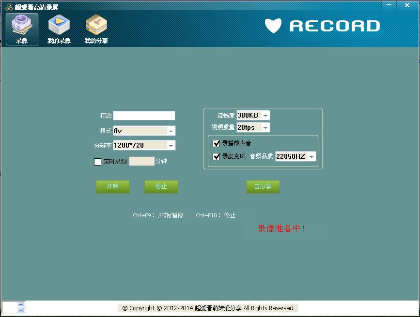Click the white heart RECORD logo
The height and width of the screenshot is (317, 420).
tap(322, 26)
